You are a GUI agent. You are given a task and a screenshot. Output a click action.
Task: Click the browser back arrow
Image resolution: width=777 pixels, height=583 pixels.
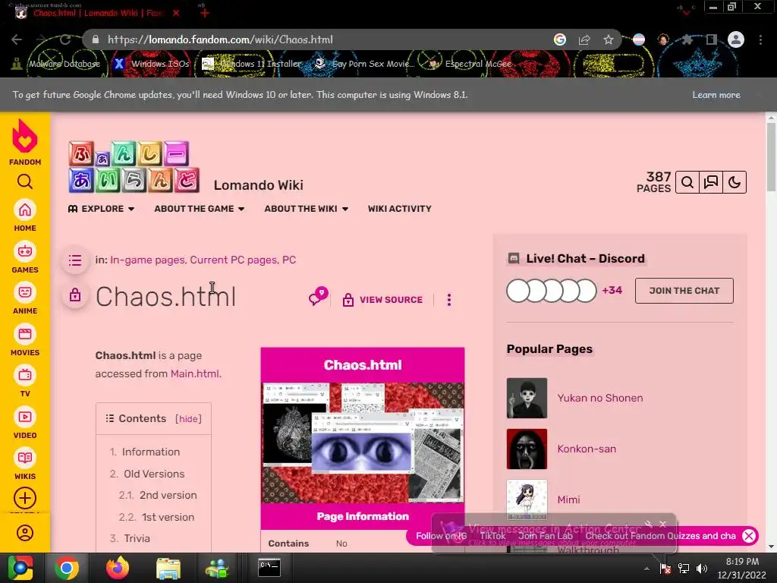coord(17,39)
